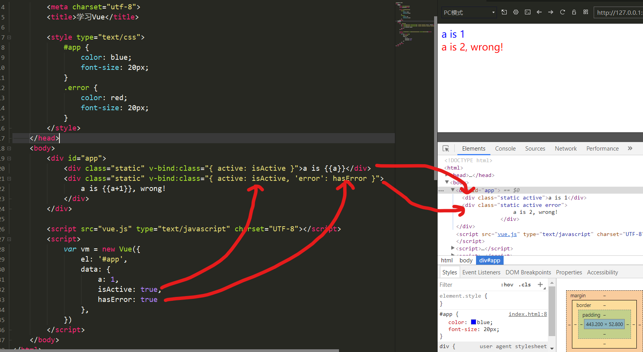
Task: Fold the body tag in code editor
Action: point(9,149)
